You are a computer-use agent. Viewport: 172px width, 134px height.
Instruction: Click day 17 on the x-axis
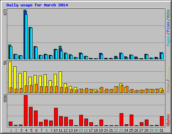[91, 130]
